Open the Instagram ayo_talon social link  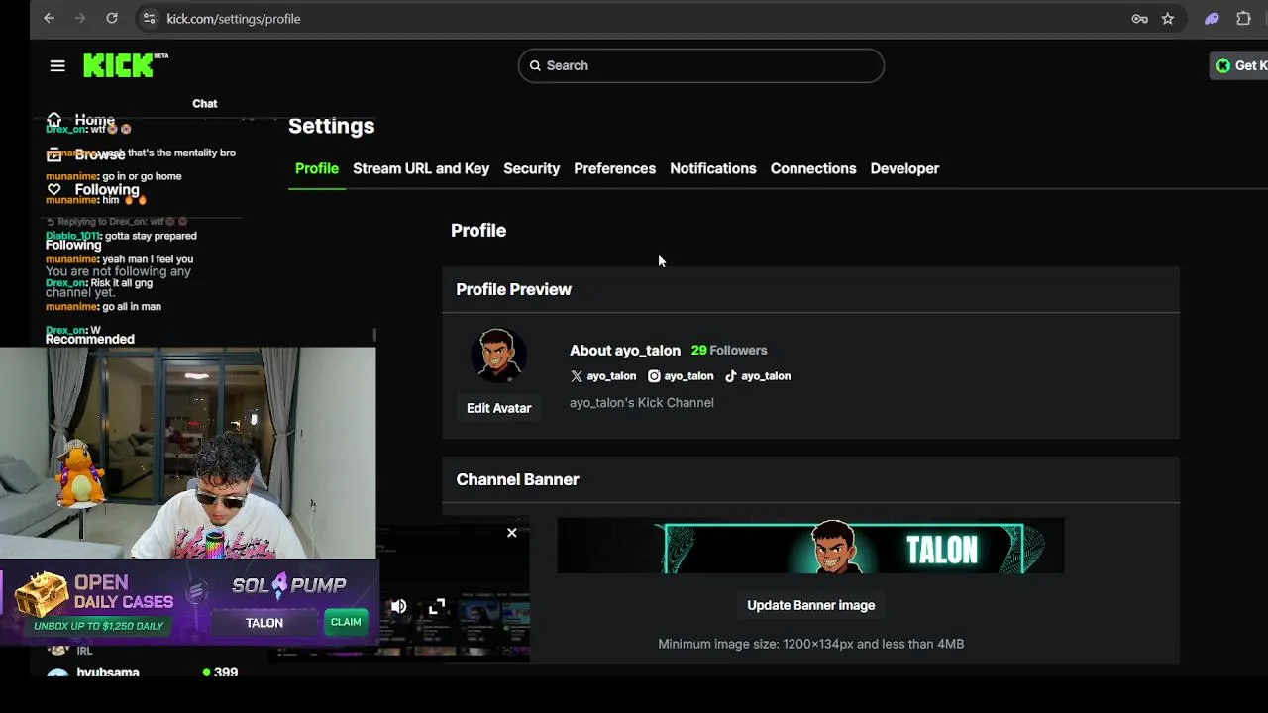[681, 376]
